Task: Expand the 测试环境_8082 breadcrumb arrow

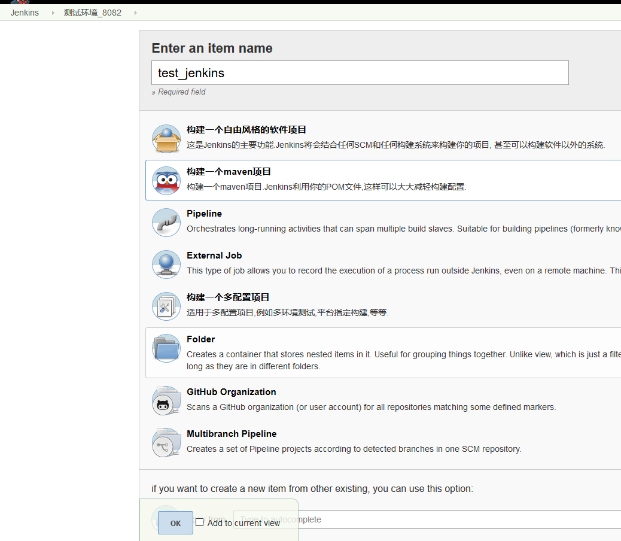Action: [x=135, y=13]
